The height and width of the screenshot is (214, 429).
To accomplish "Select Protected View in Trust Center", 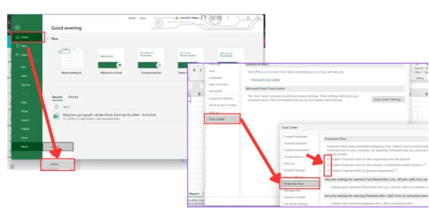I will pos(300,184).
